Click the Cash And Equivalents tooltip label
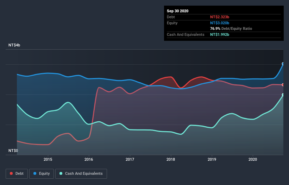289x185 pixels. point(186,34)
